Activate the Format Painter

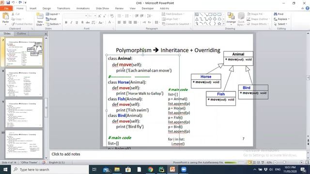22,24
